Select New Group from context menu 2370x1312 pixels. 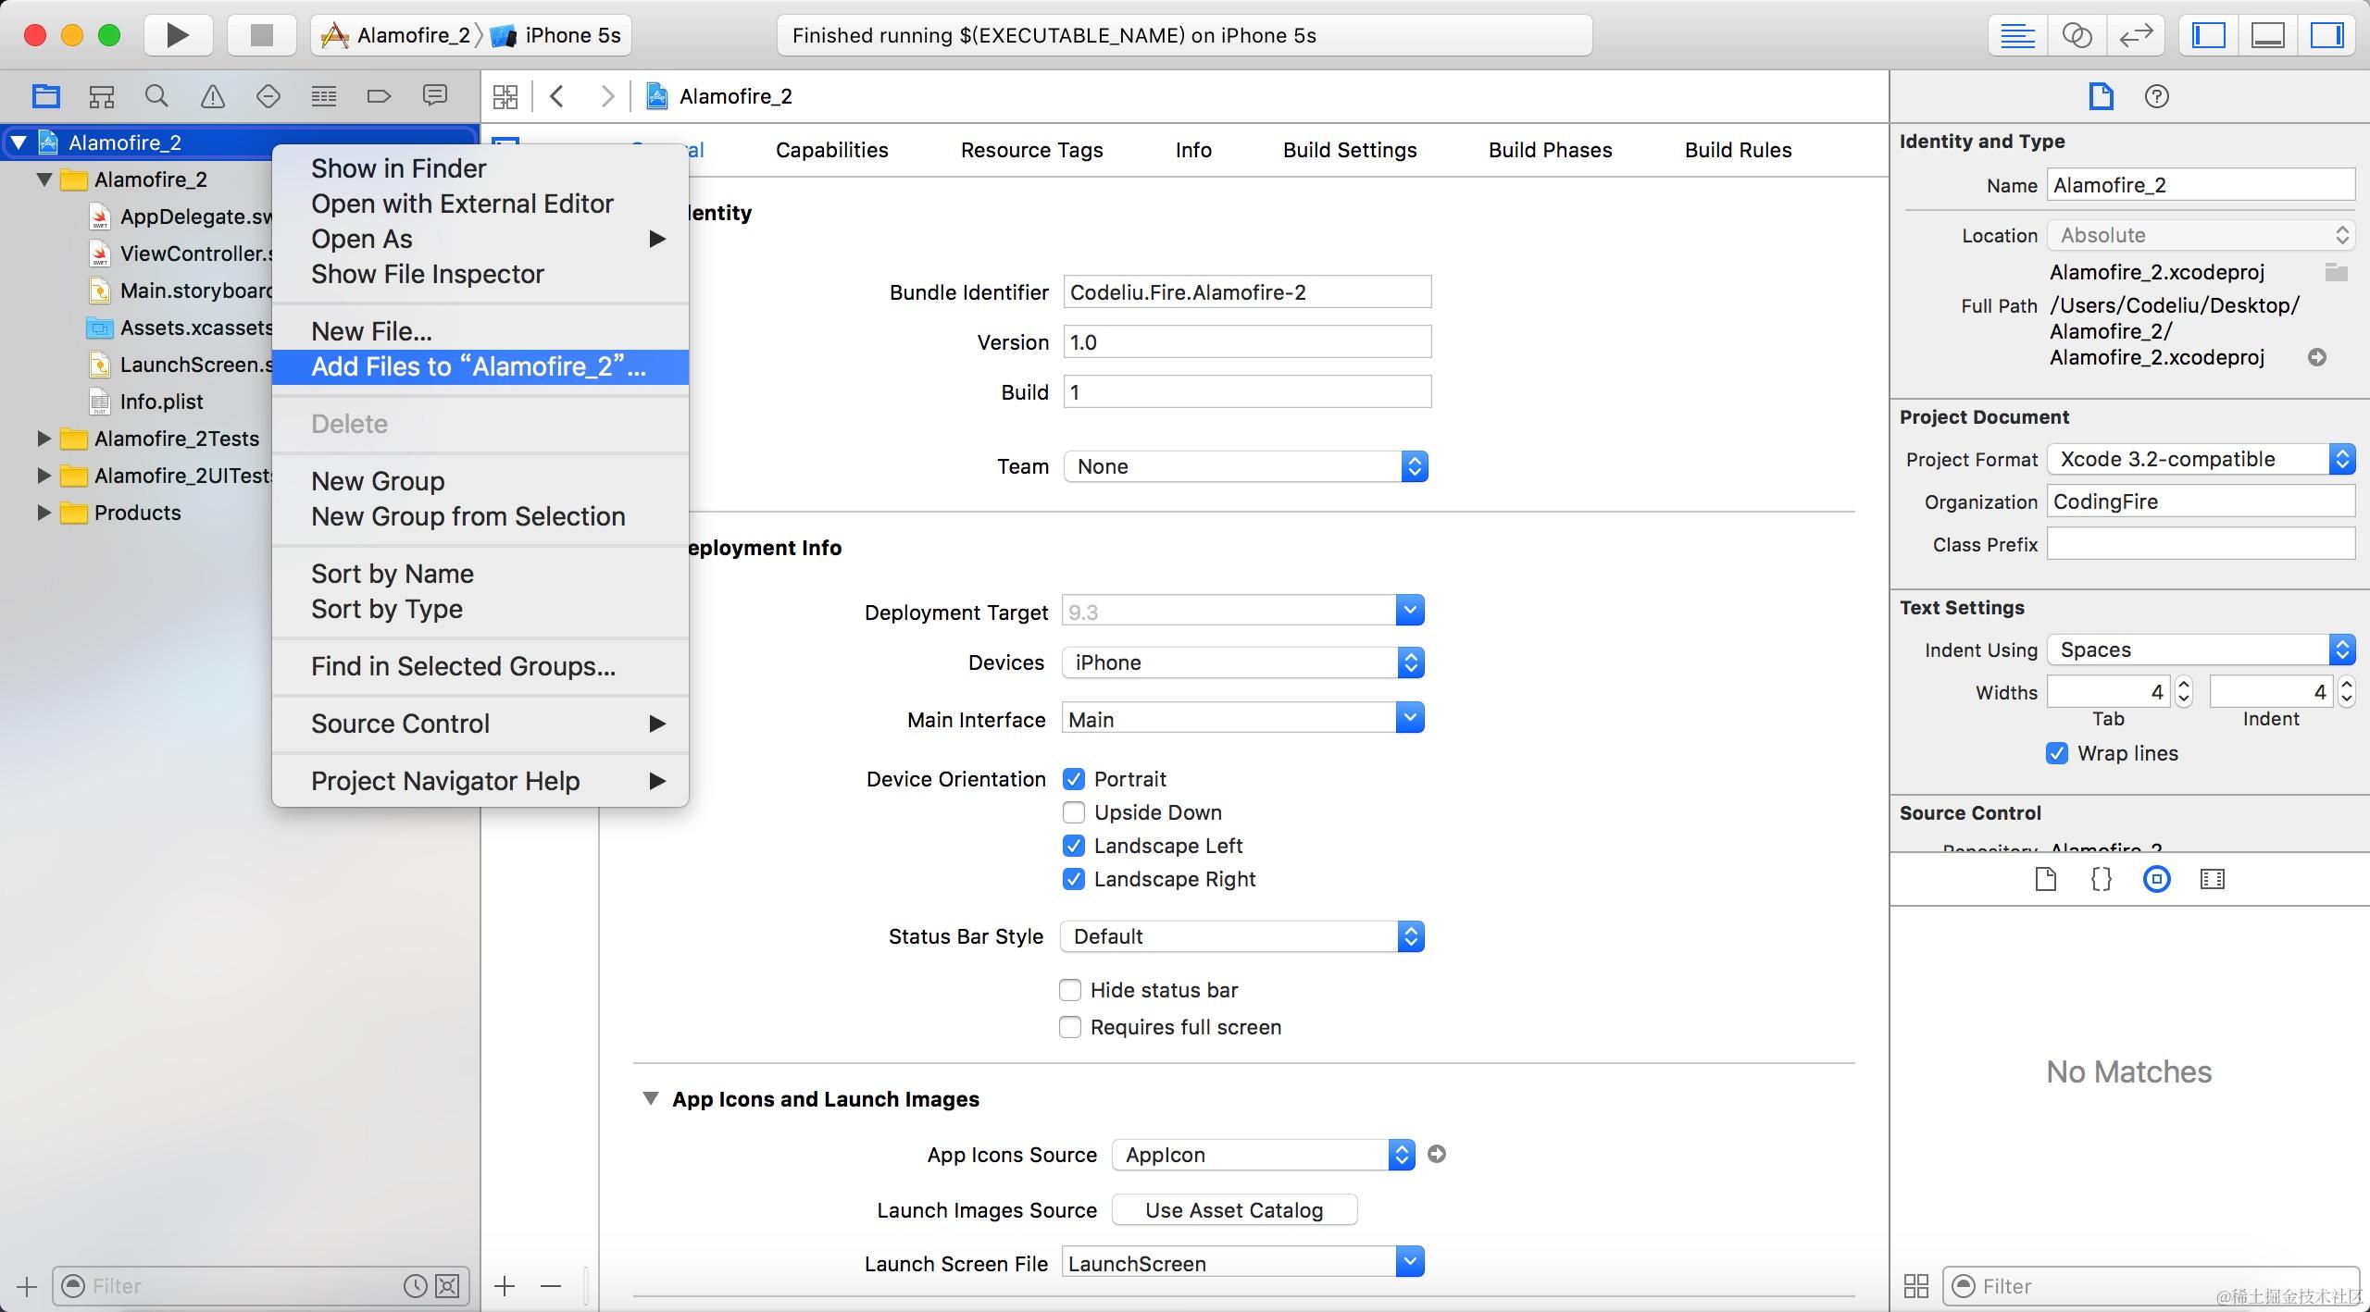[378, 481]
